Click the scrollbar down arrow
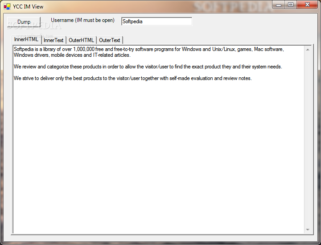 click(308, 230)
